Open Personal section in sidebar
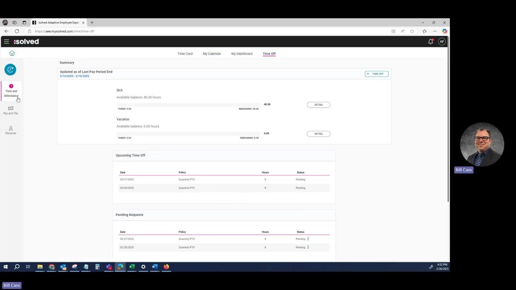 11,130
